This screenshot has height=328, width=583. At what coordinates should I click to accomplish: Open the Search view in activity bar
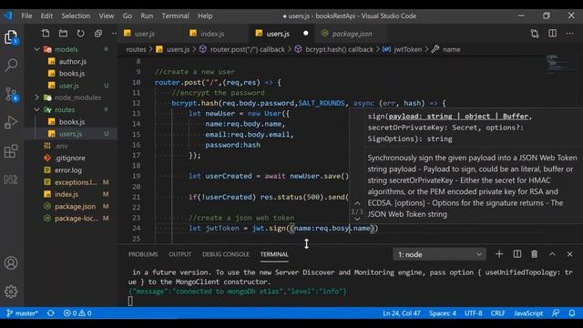pos(11,66)
